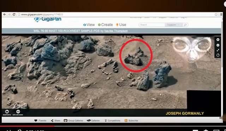
Task: Open the Galleries option
Action: tap(93, 121)
